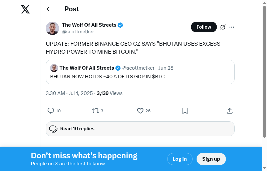Open the author's profile picture
This screenshot has width=267, height=171.
(52, 28)
